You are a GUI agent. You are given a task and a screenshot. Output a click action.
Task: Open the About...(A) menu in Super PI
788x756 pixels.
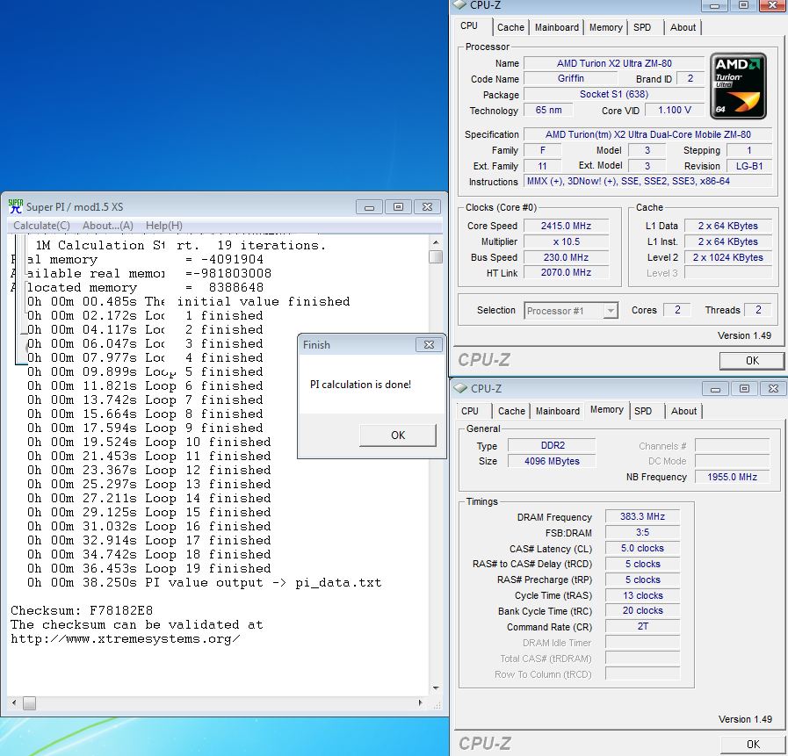[107, 226]
